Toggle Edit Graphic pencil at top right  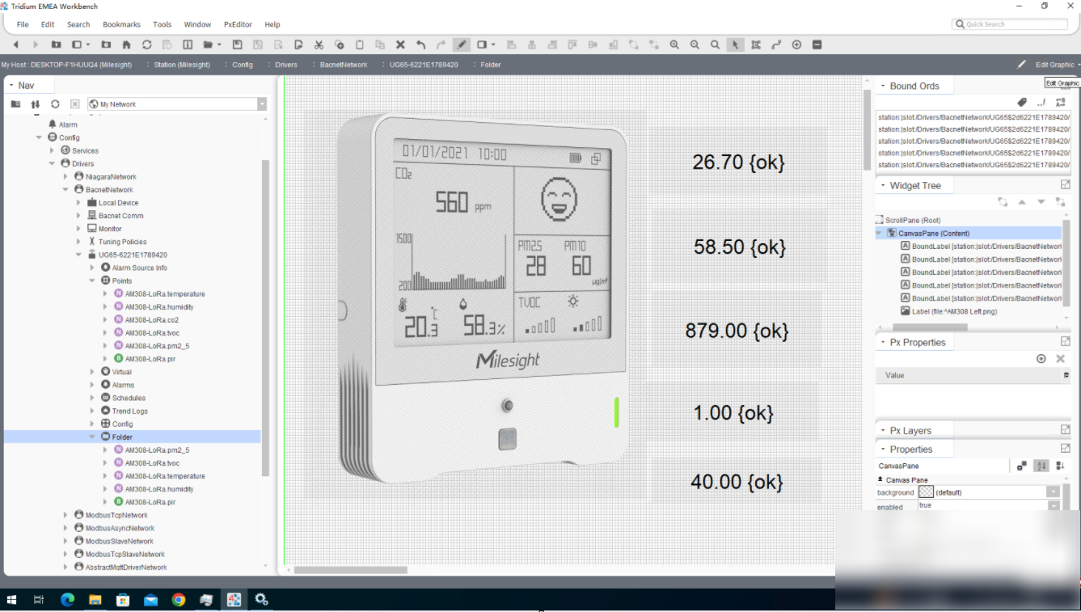pos(1021,65)
